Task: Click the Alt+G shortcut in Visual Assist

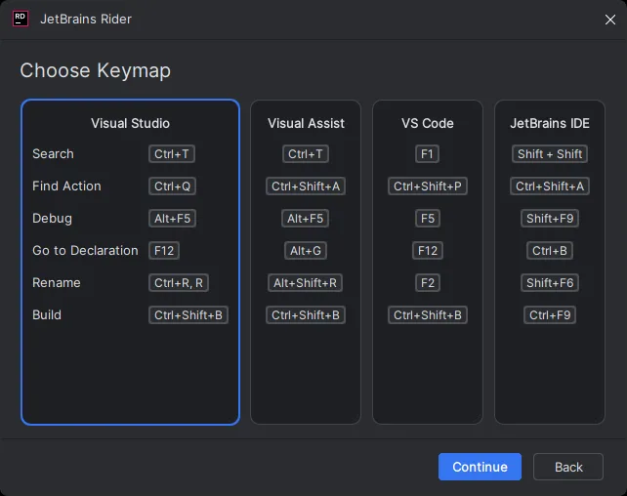Action: point(306,251)
